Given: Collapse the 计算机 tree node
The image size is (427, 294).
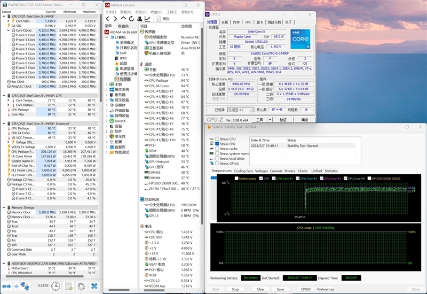Looking at the screenshot, I should [x=107, y=37].
